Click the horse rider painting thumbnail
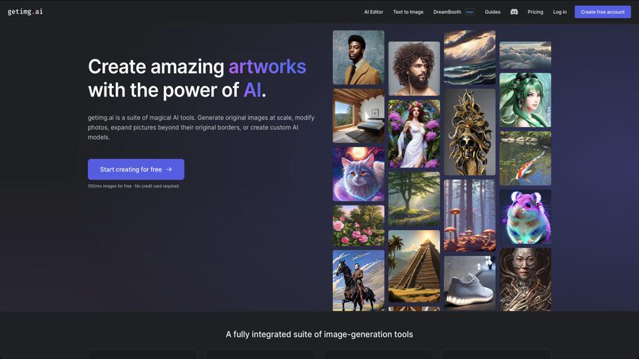This screenshot has height=359, width=639. point(359,280)
